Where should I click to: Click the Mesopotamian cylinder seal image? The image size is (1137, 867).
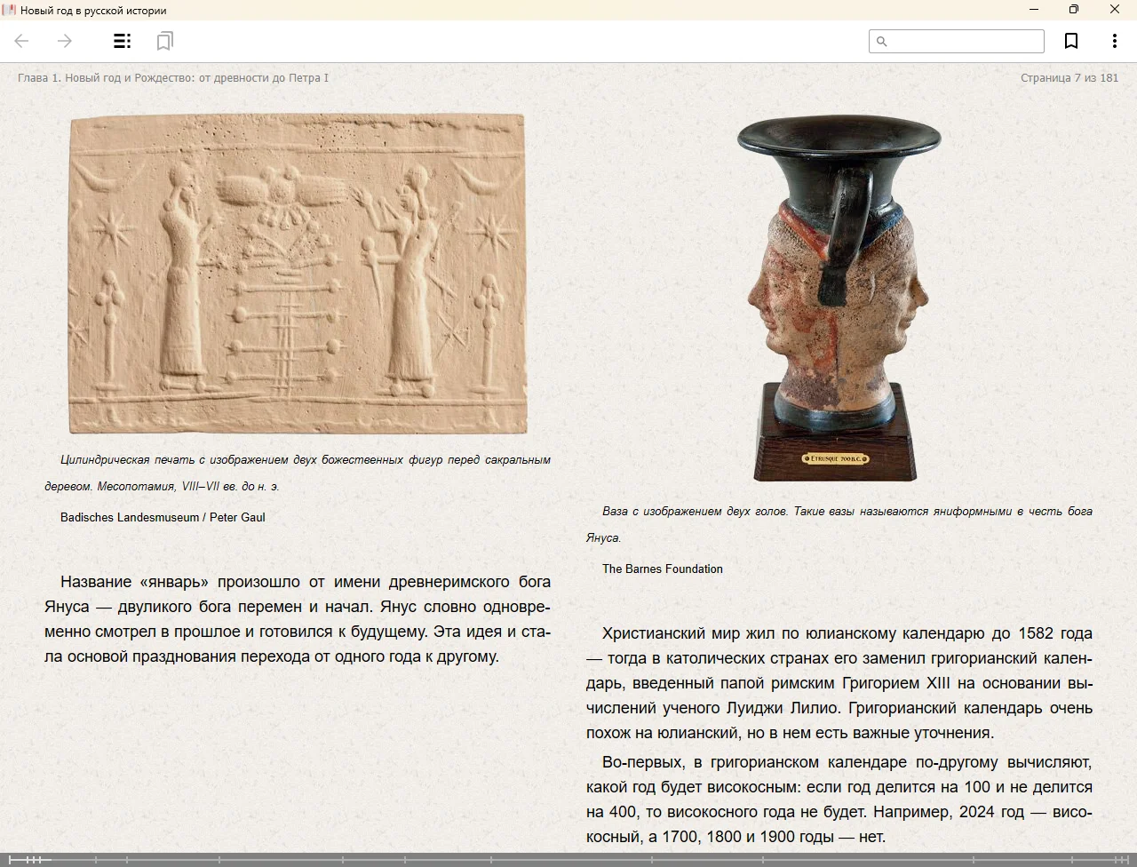click(298, 274)
